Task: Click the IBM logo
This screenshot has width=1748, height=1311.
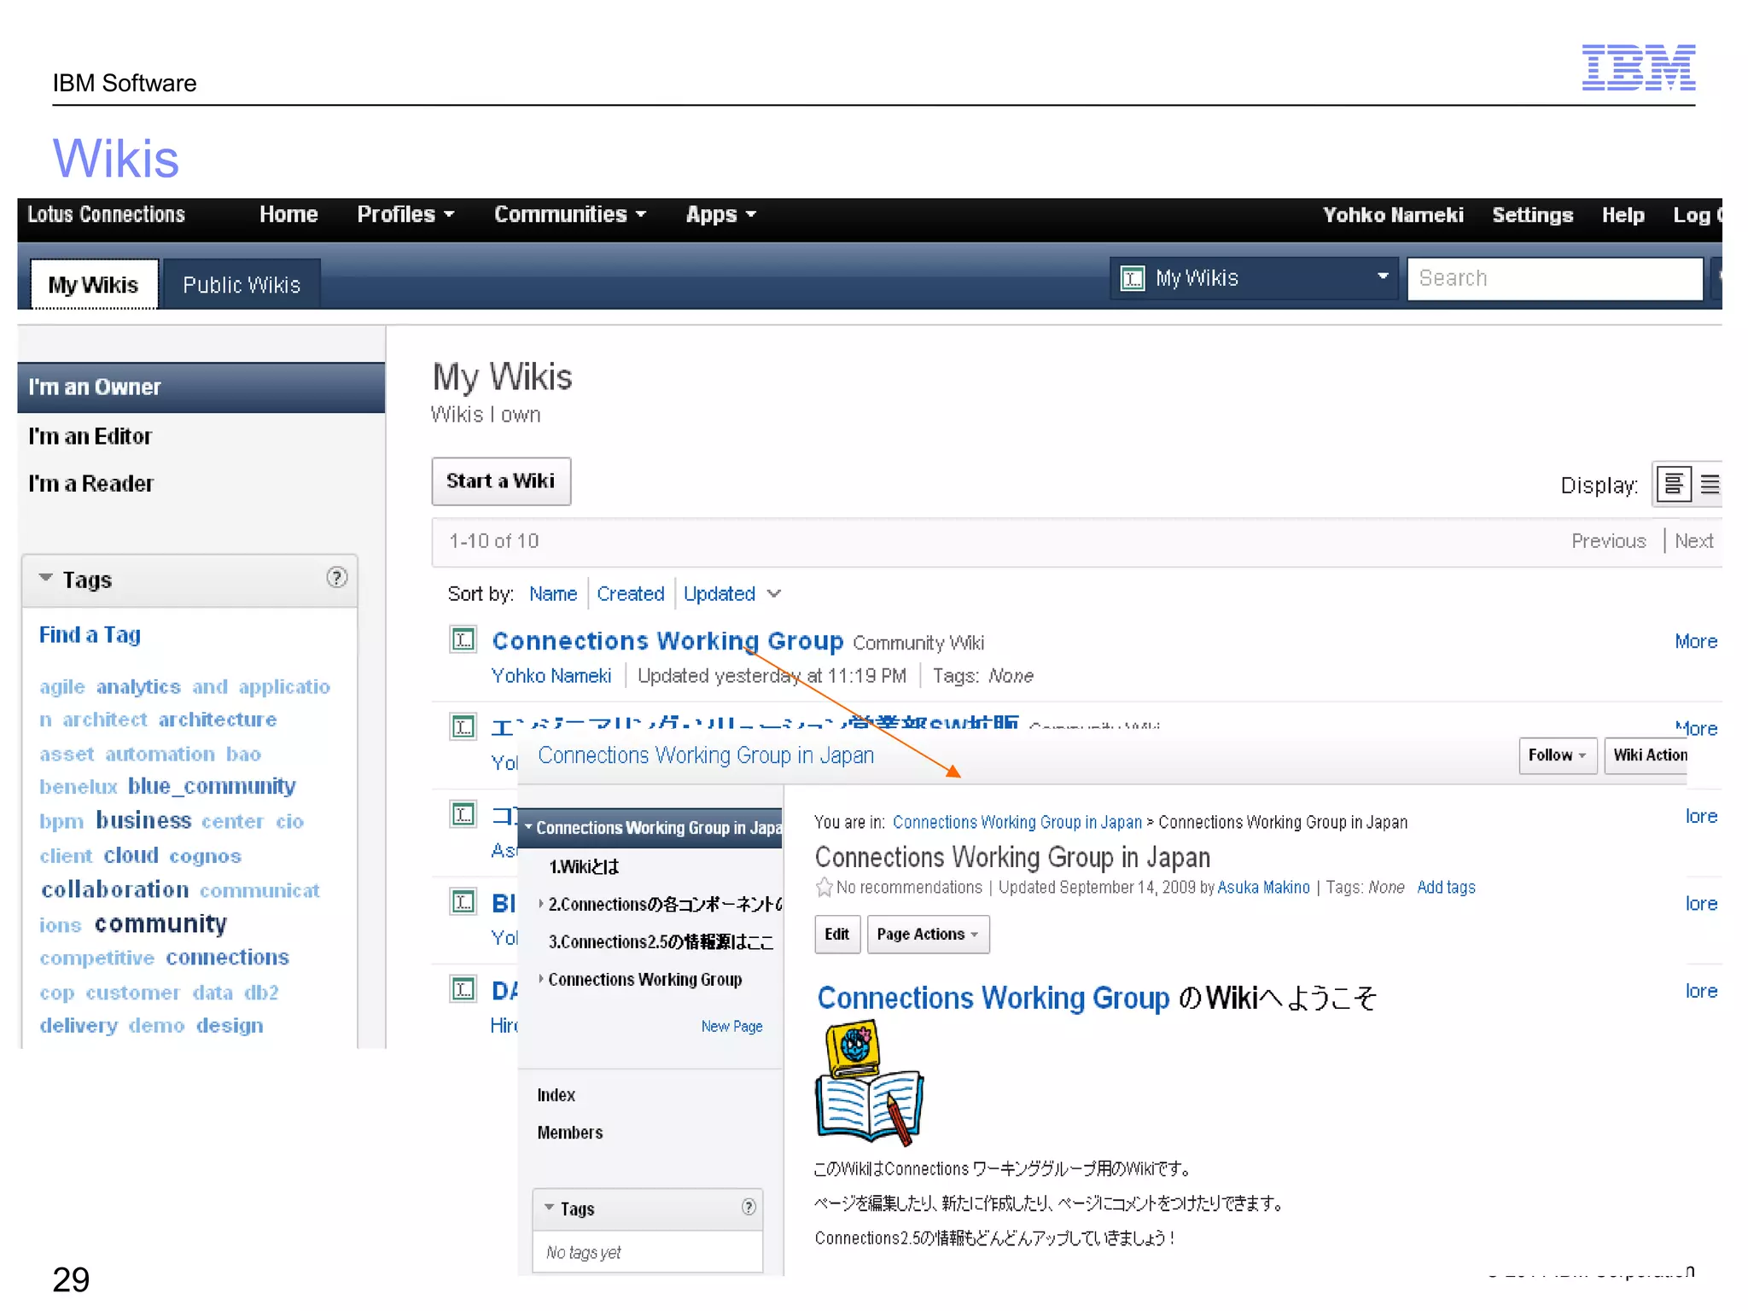Action: coord(1638,67)
